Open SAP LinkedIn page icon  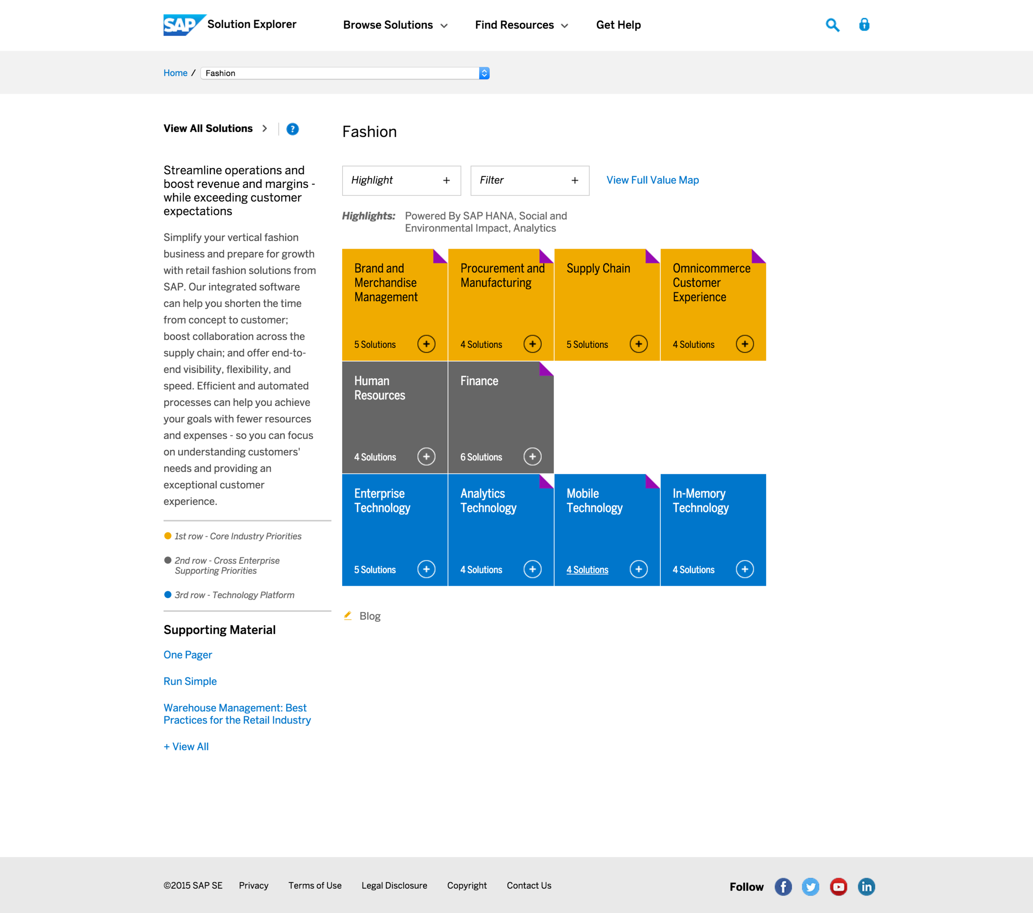pyautogui.click(x=866, y=887)
